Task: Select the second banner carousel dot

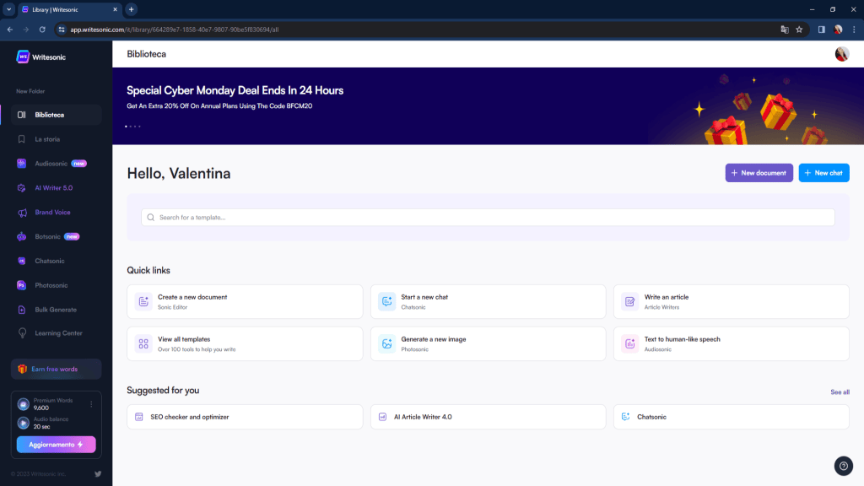Action: 131,127
